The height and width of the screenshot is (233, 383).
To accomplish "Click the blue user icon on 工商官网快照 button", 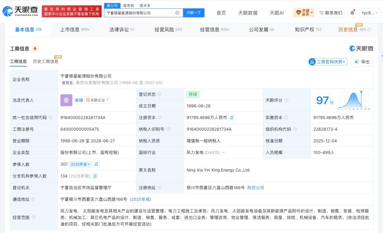I will pyautogui.click(x=312, y=62).
